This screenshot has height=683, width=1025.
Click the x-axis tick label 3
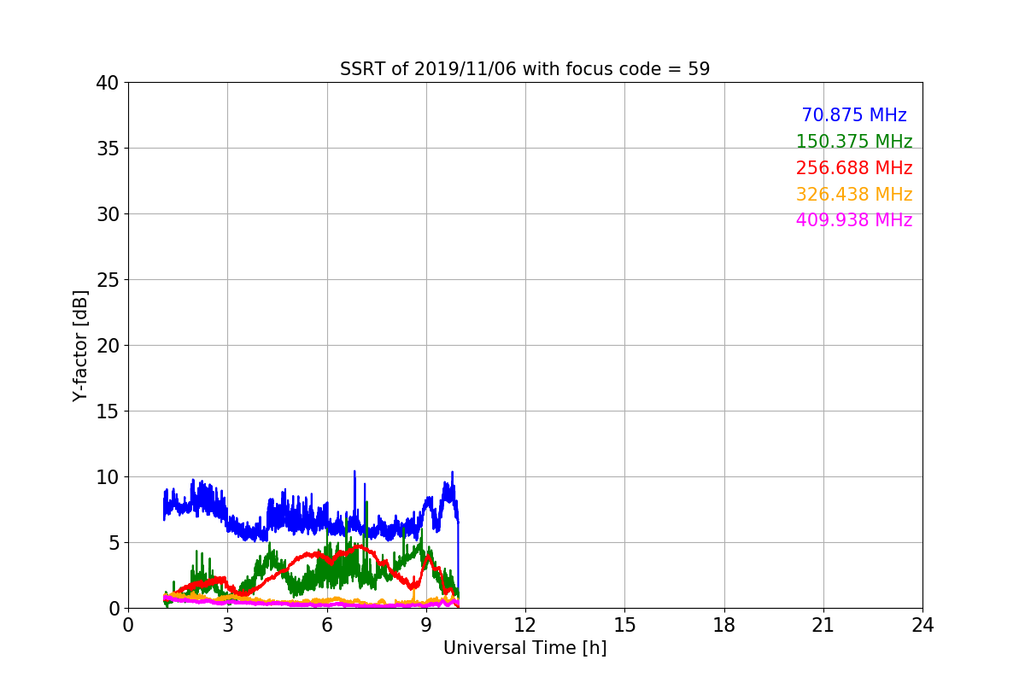coord(227,625)
